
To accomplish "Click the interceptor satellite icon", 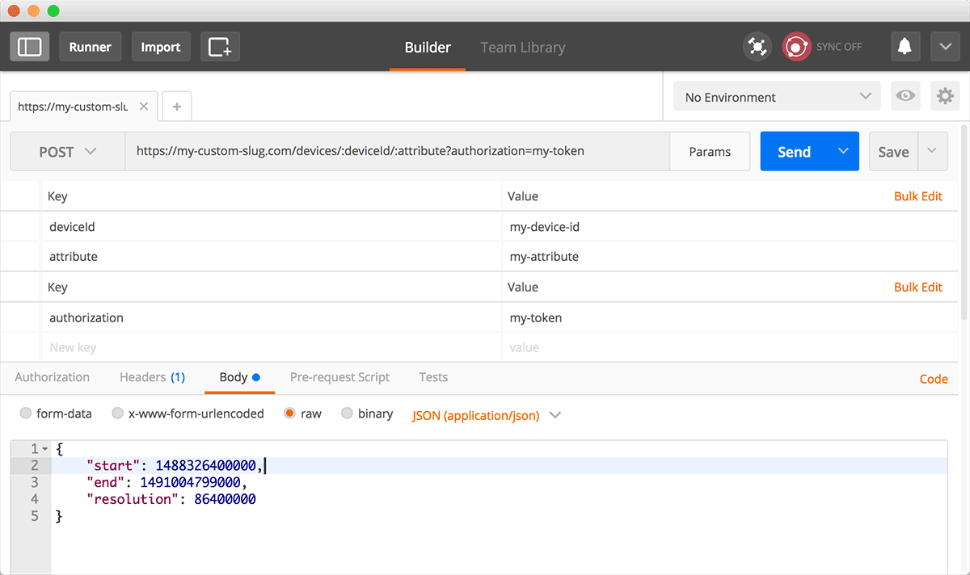I will click(757, 47).
